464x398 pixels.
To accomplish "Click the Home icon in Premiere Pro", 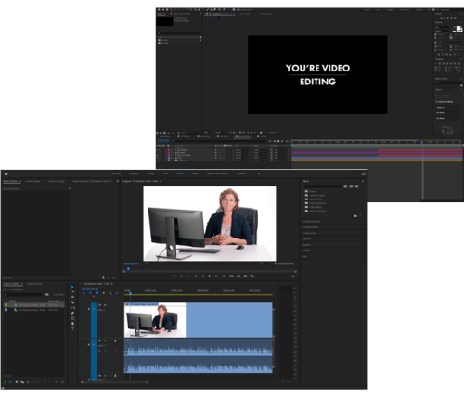I will (6, 173).
